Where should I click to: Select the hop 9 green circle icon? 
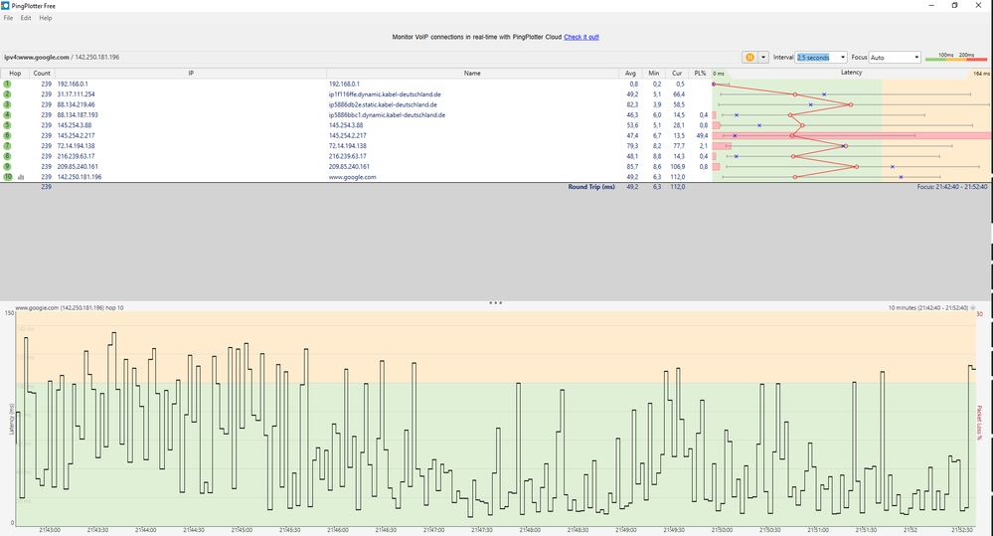pos(8,167)
